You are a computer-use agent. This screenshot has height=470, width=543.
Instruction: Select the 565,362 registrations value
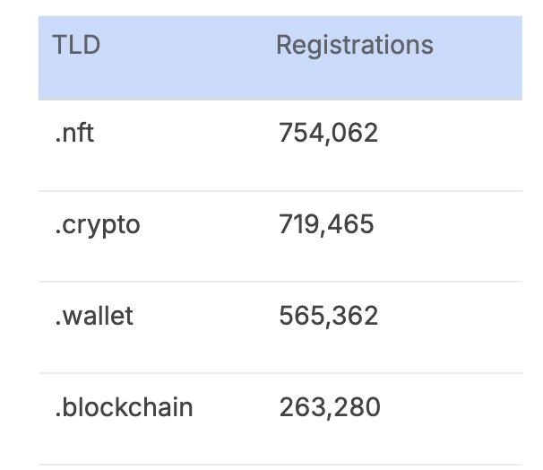coord(328,316)
